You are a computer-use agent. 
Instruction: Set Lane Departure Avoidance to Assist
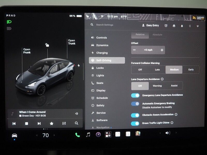174,86
